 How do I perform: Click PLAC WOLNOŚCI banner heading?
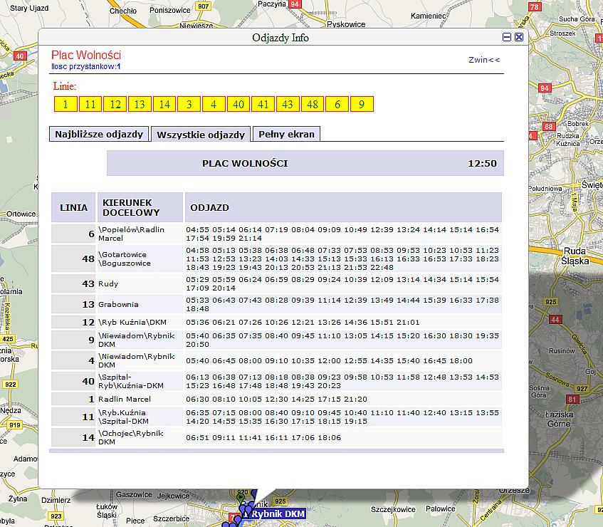point(245,163)
